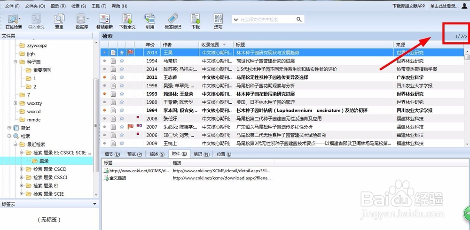
Task: Open the 文件夹 (O) menu
Action: tap(35, 6)
